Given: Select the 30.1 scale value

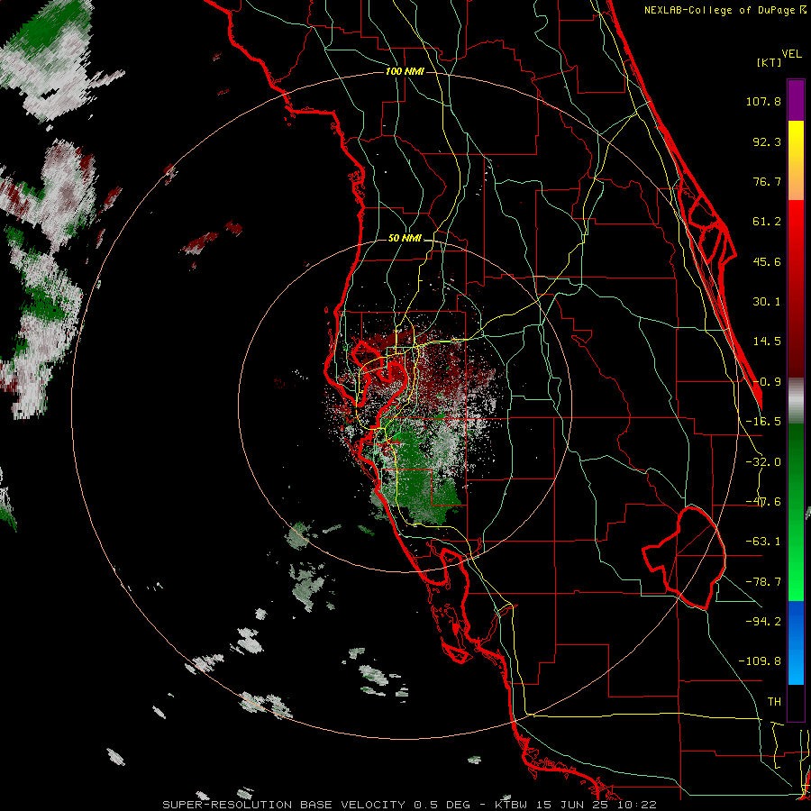Looking at the screenshot, I should pos(767,302).
